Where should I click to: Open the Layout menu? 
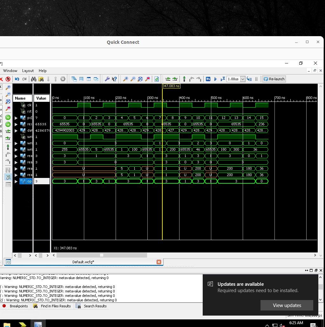(28, 71)
